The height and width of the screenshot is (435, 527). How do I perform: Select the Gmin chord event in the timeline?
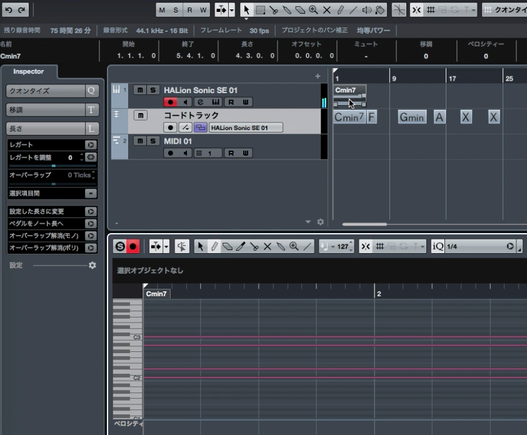(x=411, y=117)
